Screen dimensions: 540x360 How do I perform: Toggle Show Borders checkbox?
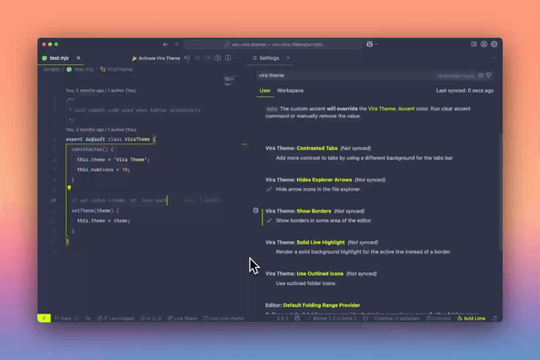click(269, 221)
